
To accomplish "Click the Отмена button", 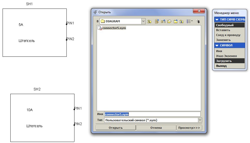I will pyautogui.click(x=156, y=128).
